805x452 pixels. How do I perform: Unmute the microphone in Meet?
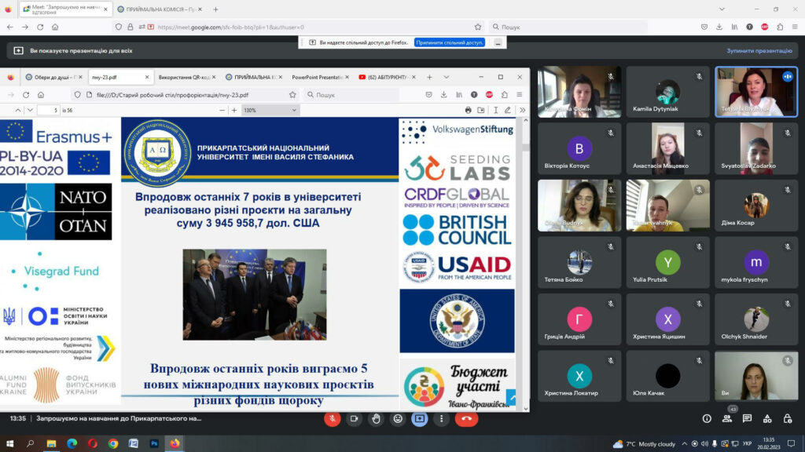333,419
